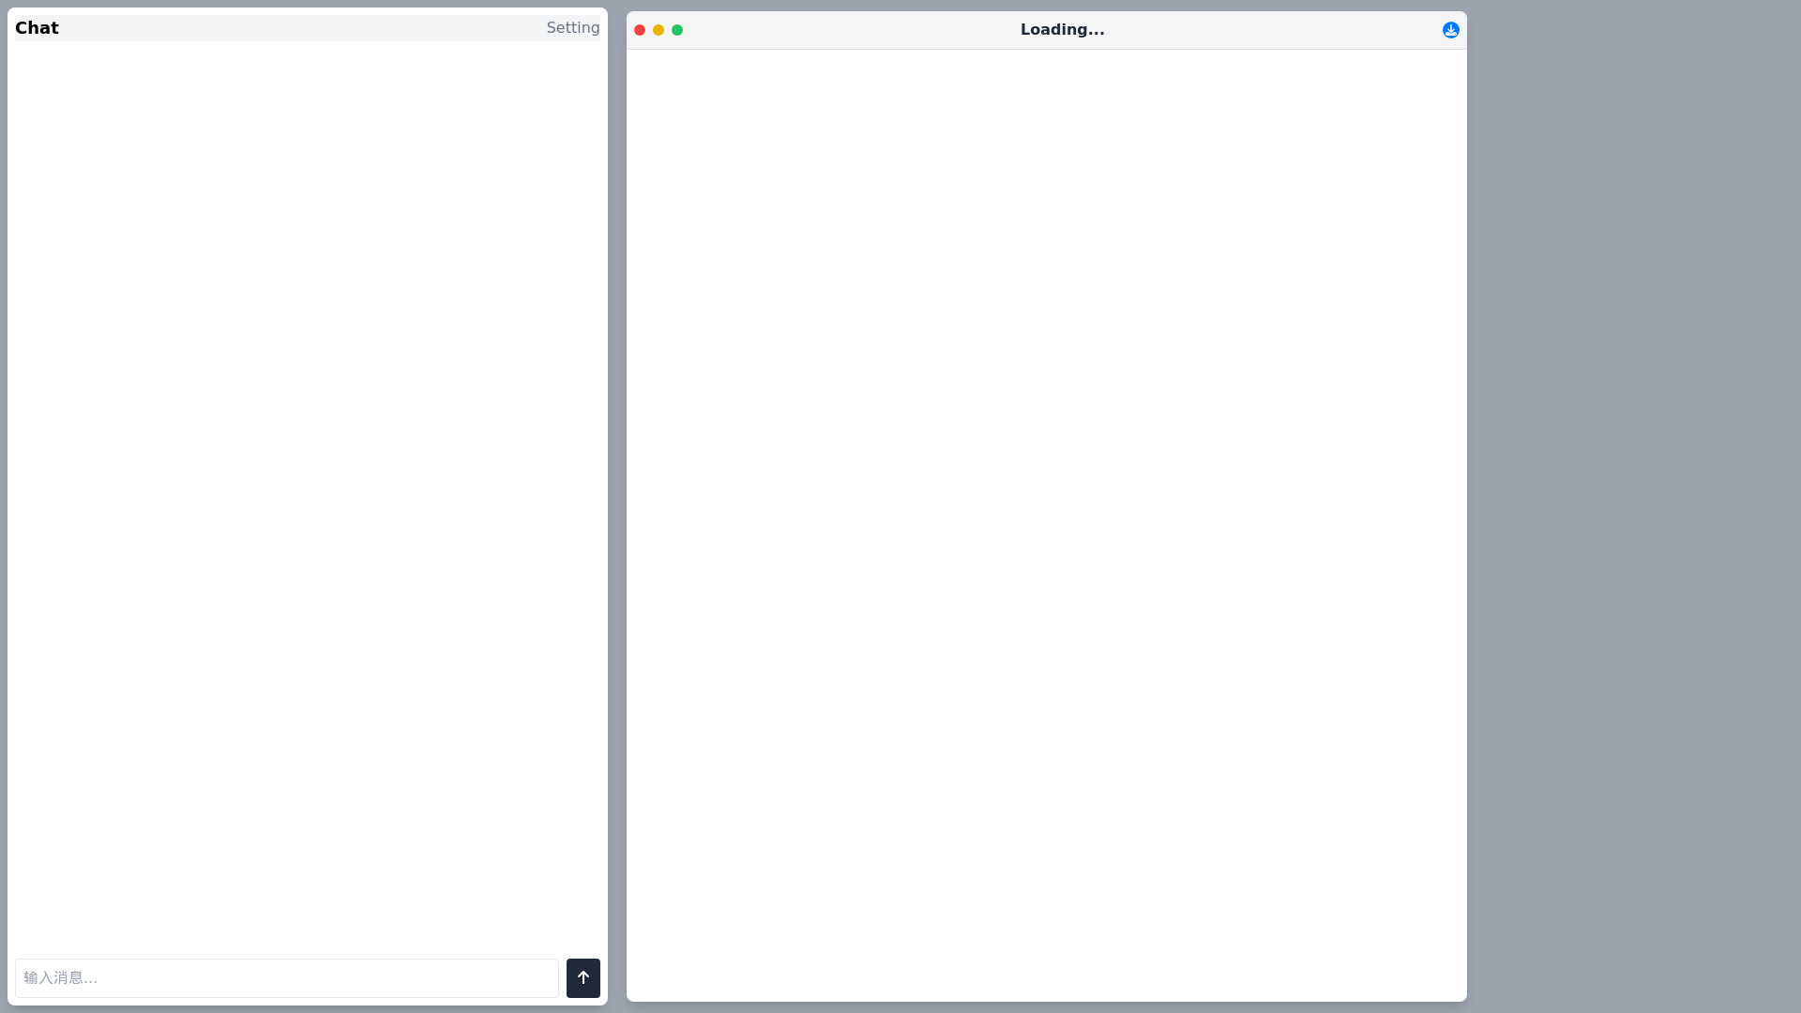Click the blue download icon in the browser toolbar
The height and width of the screenshot is (1013, 1801).
[x=1450, y=29]
